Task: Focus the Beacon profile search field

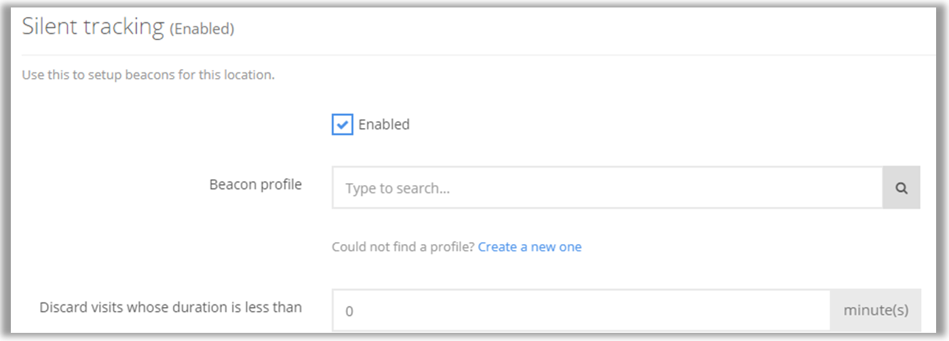Action: 607,188
